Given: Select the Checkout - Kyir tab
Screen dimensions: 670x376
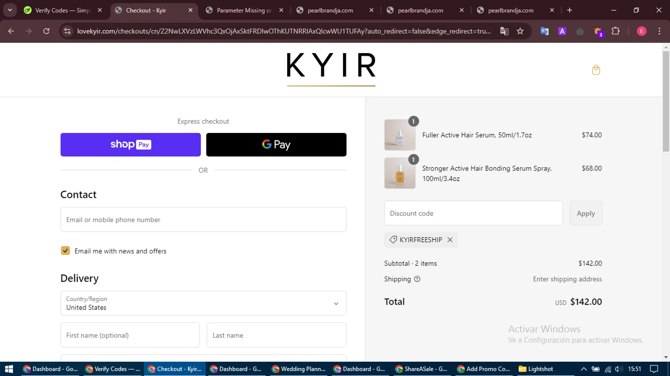Looking at the screenshot, I should click(153, 10).
